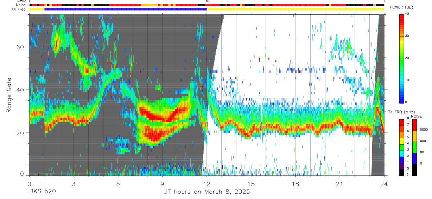
Task: Click the 40 value on POWER colorbar
Action: coord(407,14)
